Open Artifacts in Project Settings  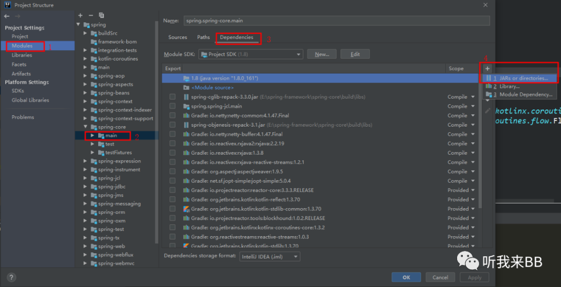point(21,74)
